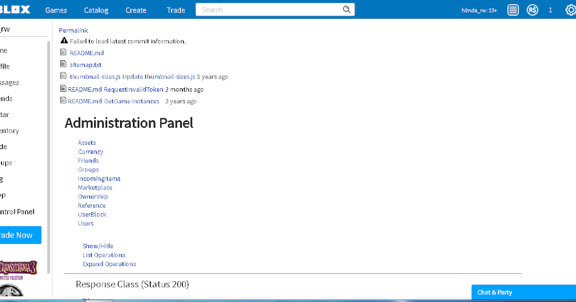Open the Games menu
This screenshot has height=302, width=576.
tap(56, 10)
